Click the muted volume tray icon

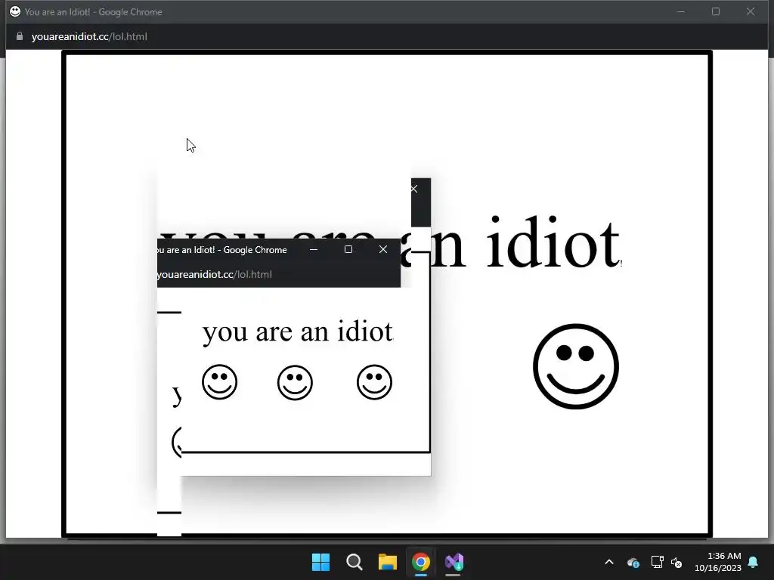coord(676,562)
